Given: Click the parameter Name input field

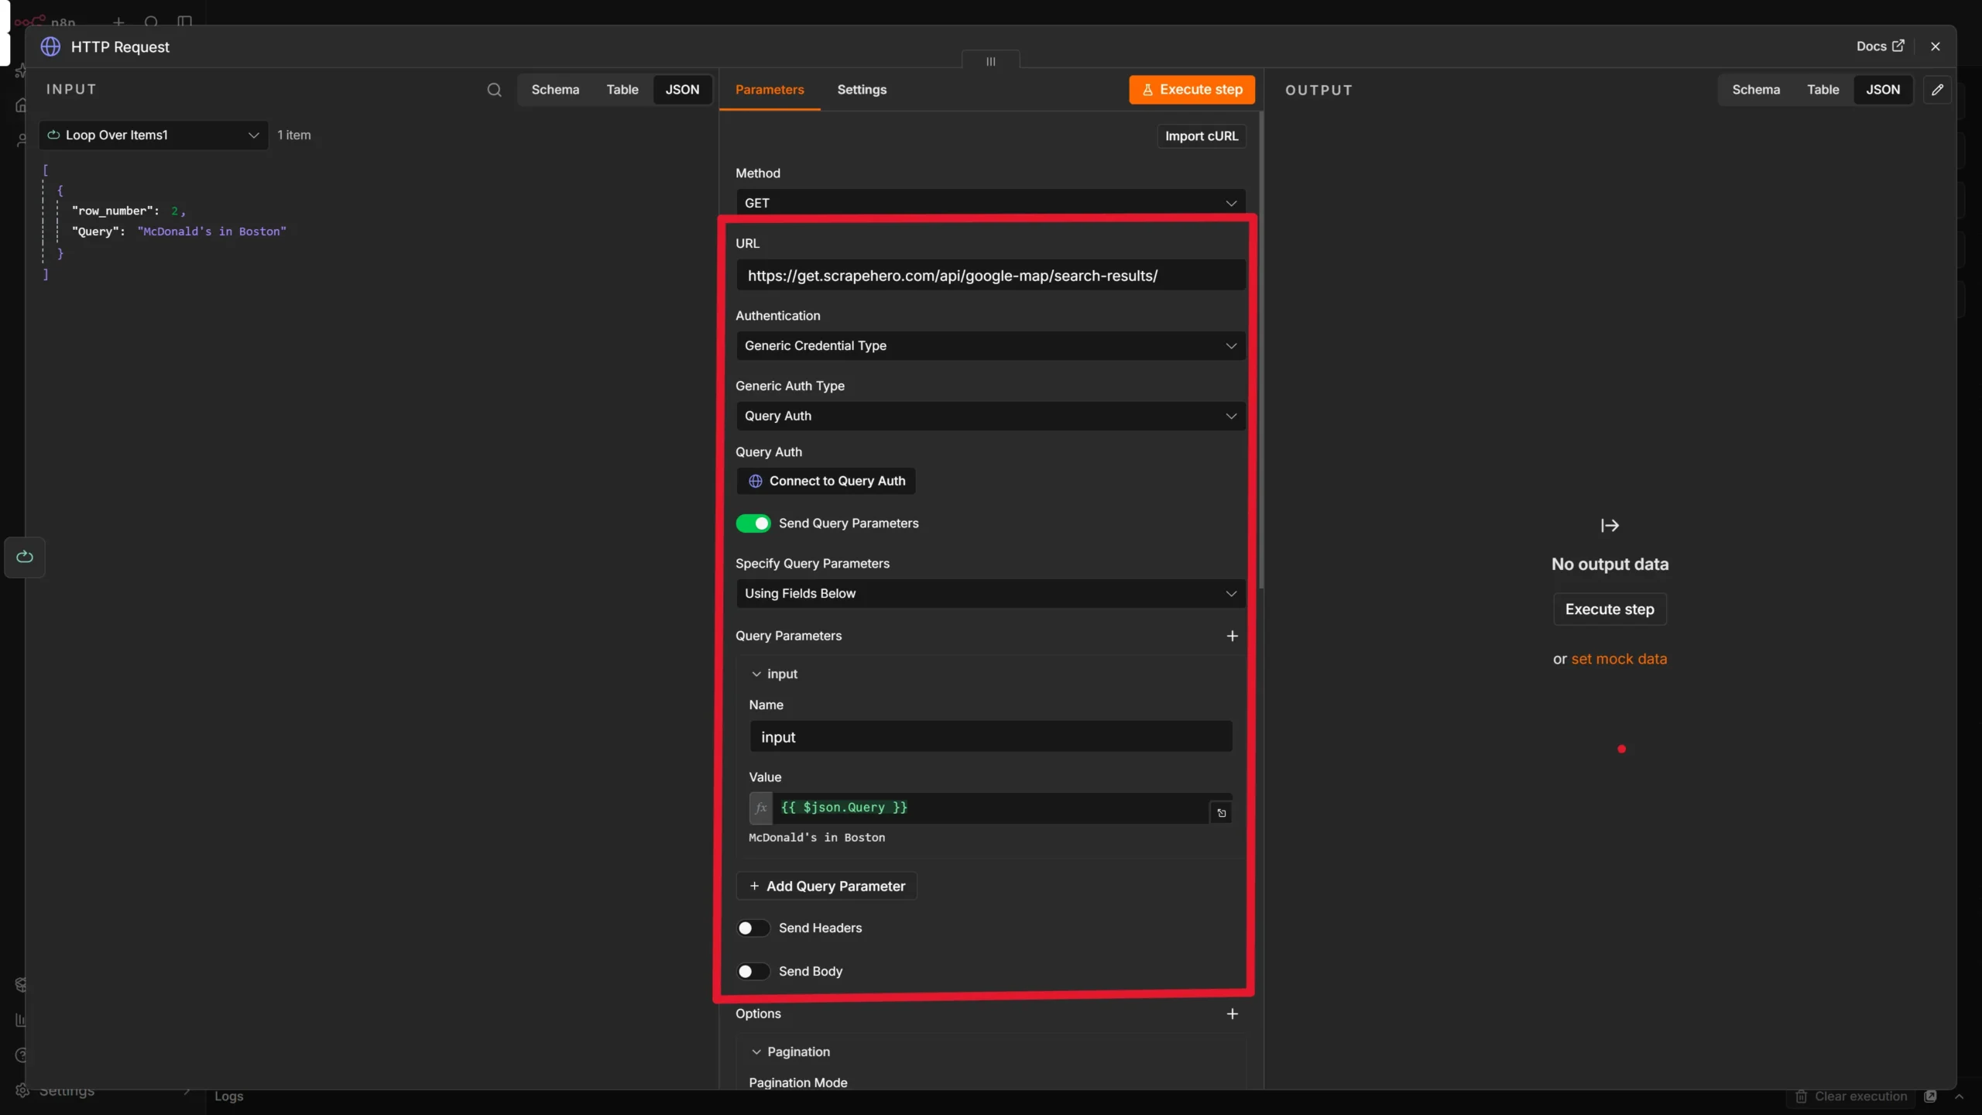Looking at the screenshot, I should 990,737.
